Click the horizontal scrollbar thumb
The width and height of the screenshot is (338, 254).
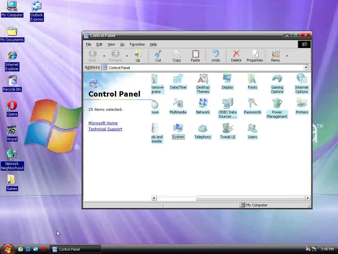pyautogui.click(x=251, y=198)
